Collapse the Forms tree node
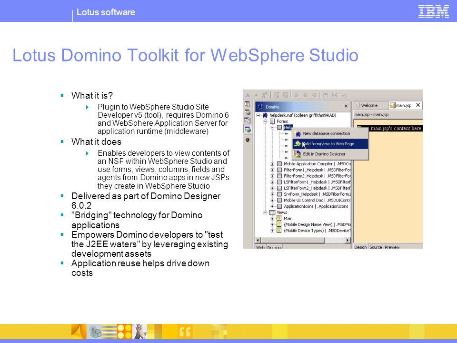This screenshot has width=457, height=343. [x=266, y=121]
